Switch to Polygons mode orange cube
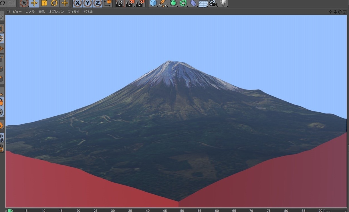This screenshot has width=349, height=212. (2, 79)
